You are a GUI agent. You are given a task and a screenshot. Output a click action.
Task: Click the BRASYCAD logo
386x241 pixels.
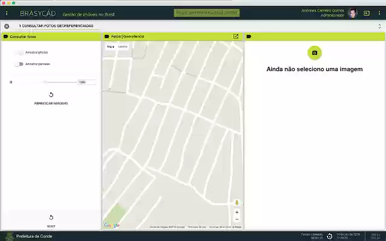(x=38, y=13)
